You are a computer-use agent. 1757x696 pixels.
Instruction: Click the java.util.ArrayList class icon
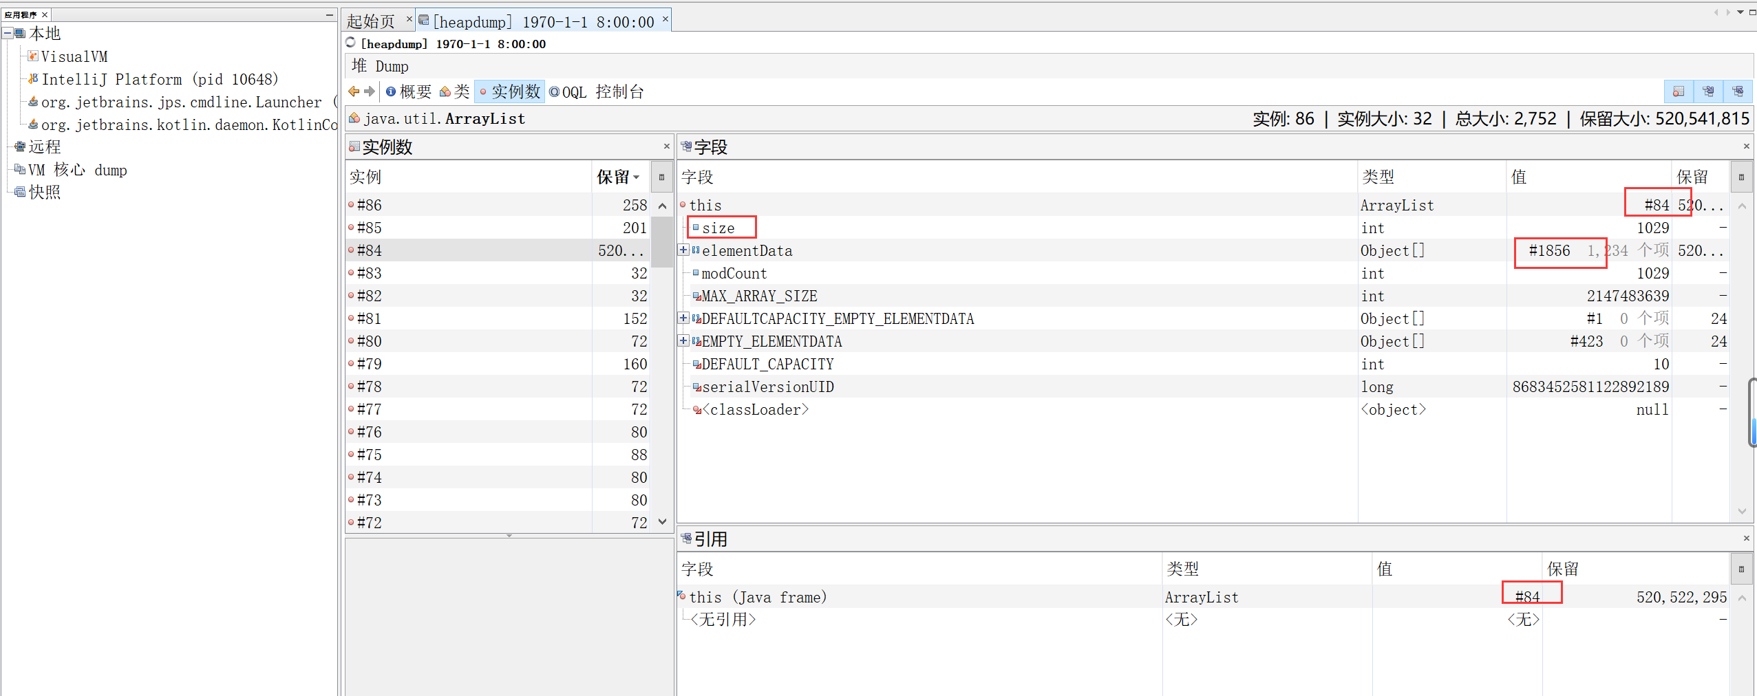point(354,118)
